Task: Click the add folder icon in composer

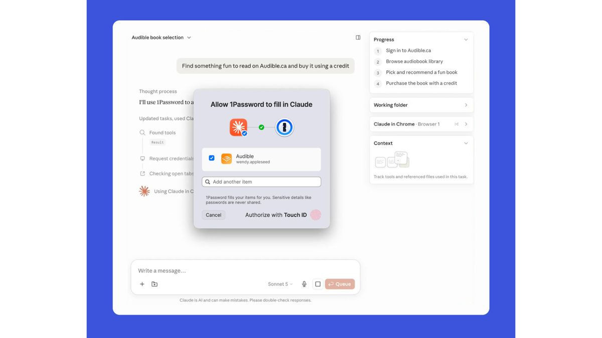Action: [155, 284]
